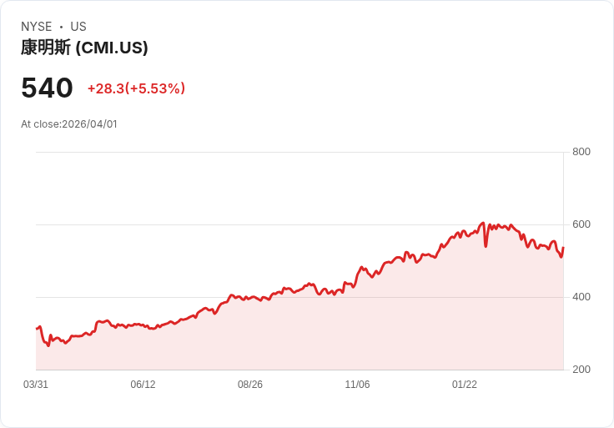Click the last data point of the price line
Viewport: 614px width, 428px height.
pos(563,248)
